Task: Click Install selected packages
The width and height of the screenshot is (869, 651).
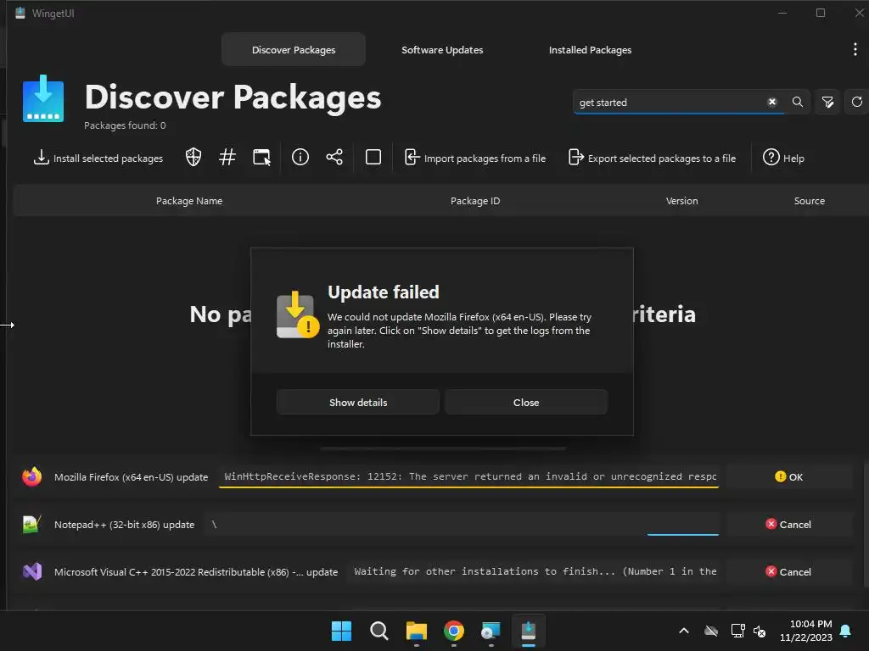Action: (98, 158)
